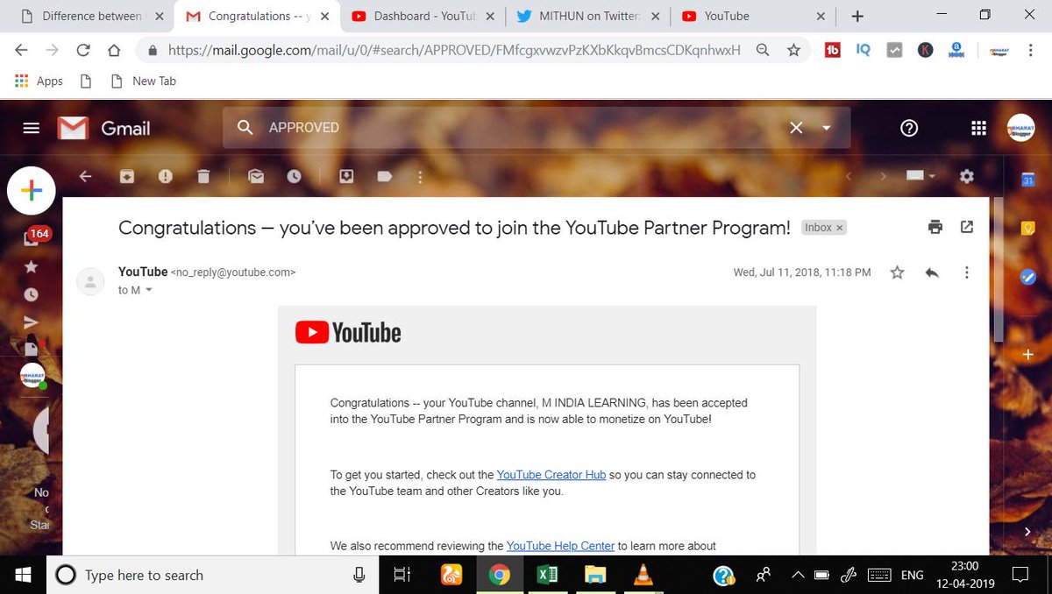Open the New Tab bookmark
The width and height of the screenshot is (1052, 594).
click(143, 81)
